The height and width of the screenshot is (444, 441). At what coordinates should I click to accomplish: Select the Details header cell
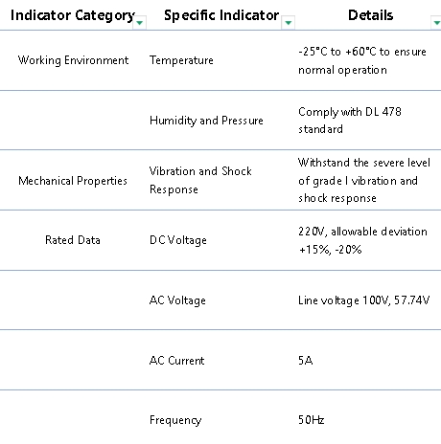click(368, 15)
